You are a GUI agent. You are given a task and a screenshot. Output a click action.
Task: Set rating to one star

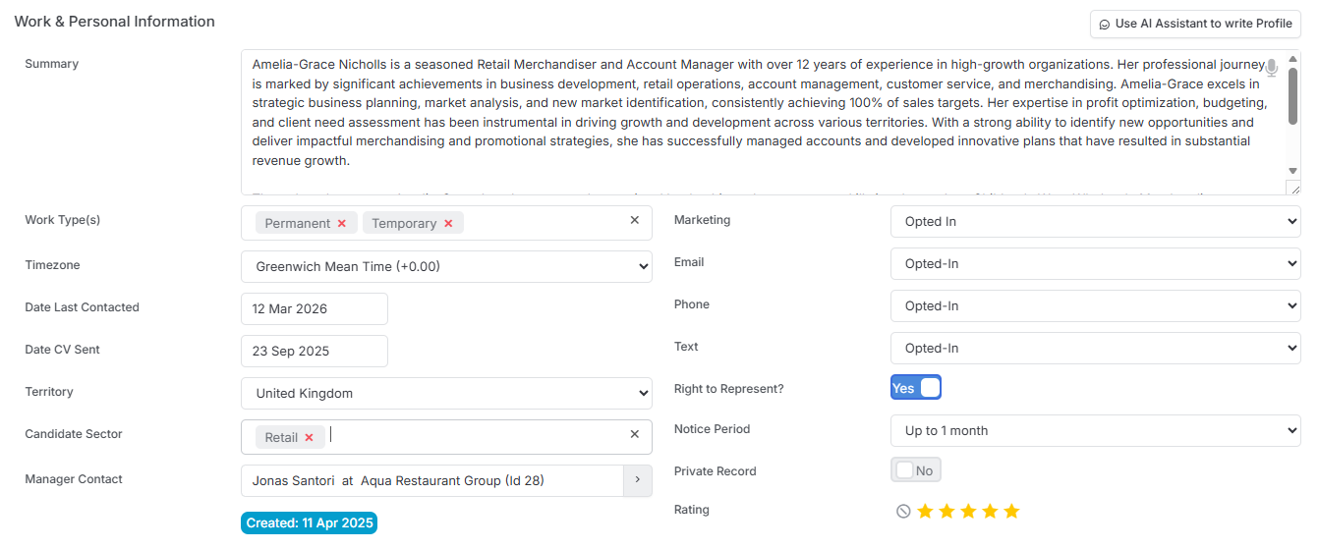925,511
